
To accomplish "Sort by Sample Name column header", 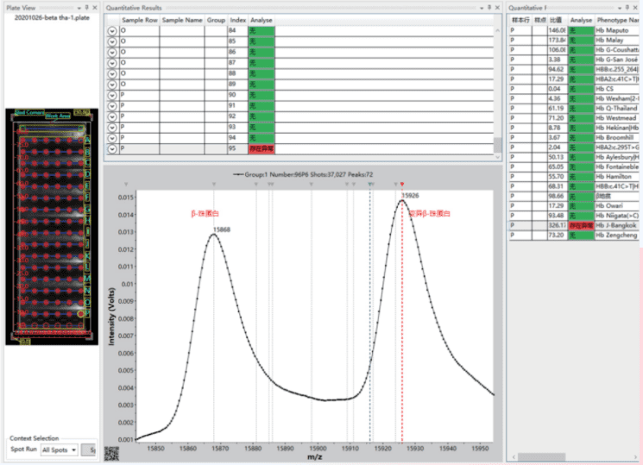I will 181,19.
